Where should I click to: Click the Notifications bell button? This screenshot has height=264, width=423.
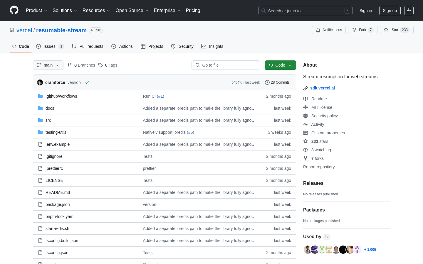[329, 30]
